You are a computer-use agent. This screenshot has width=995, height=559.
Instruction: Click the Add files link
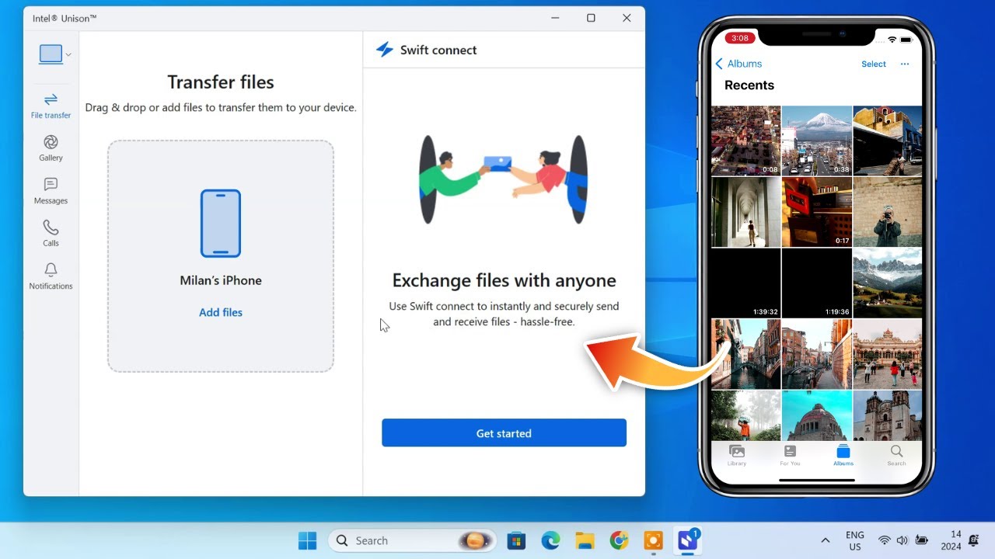[x=221, y=312]
